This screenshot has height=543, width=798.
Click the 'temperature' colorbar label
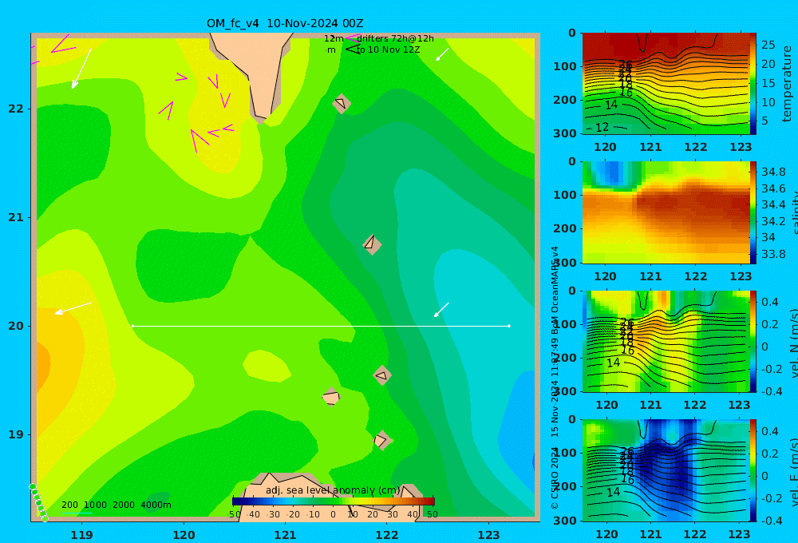[788, 84]
